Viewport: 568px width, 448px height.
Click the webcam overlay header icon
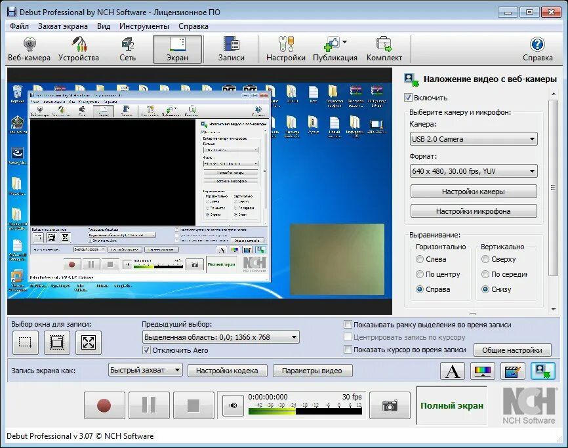point(411,80)
